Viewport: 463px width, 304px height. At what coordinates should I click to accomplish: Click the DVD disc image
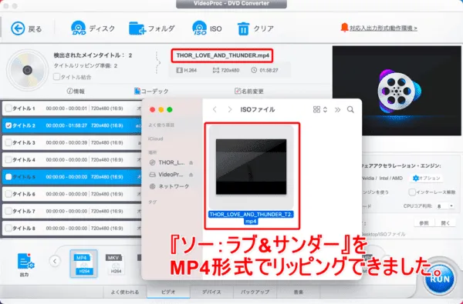tap(28, 70)
